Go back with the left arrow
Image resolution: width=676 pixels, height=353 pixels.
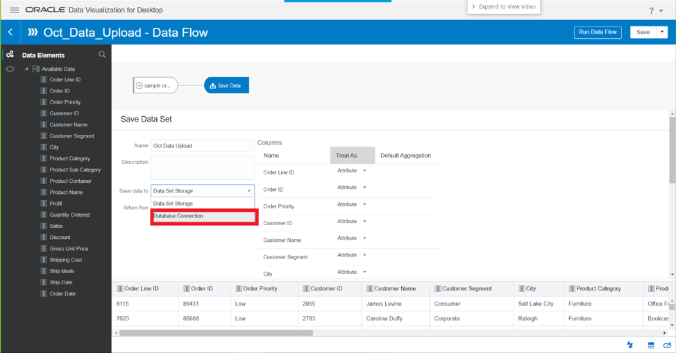(10, 32)
